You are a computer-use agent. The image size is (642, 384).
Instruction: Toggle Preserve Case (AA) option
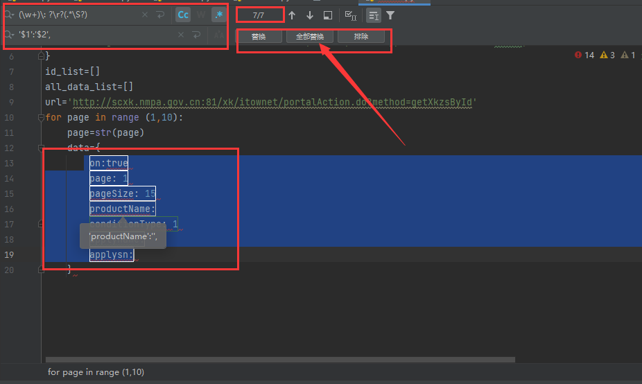pos(219,35)
